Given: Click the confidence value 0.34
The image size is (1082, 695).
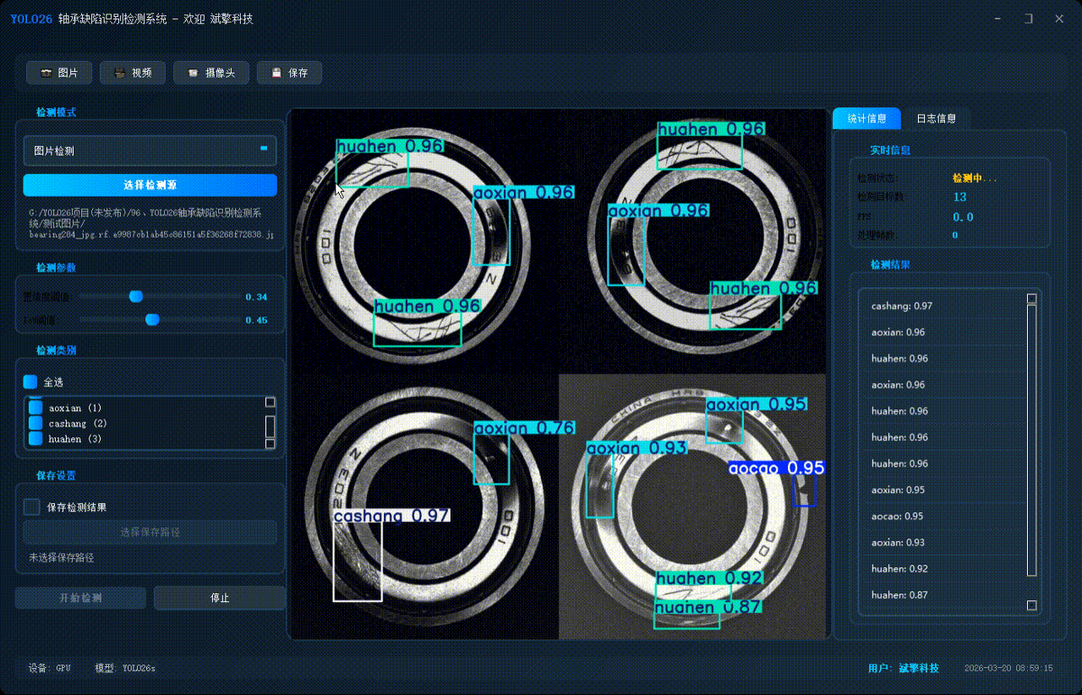Looking at the screenshot, I should (x=256, y=297).
